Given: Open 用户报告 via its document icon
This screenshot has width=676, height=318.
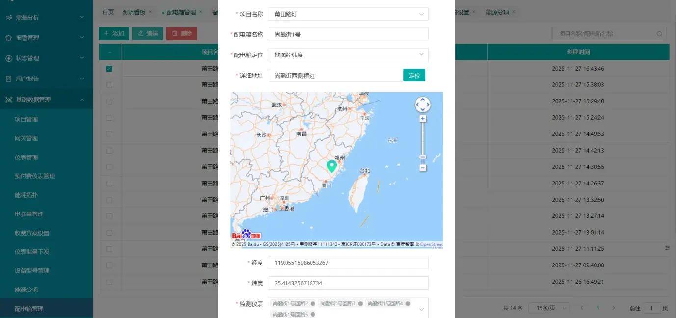Looking at the screenshot, I should click(x=9, y=79).
